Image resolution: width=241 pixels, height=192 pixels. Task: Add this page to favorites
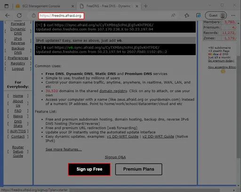(x=187, y=16)
